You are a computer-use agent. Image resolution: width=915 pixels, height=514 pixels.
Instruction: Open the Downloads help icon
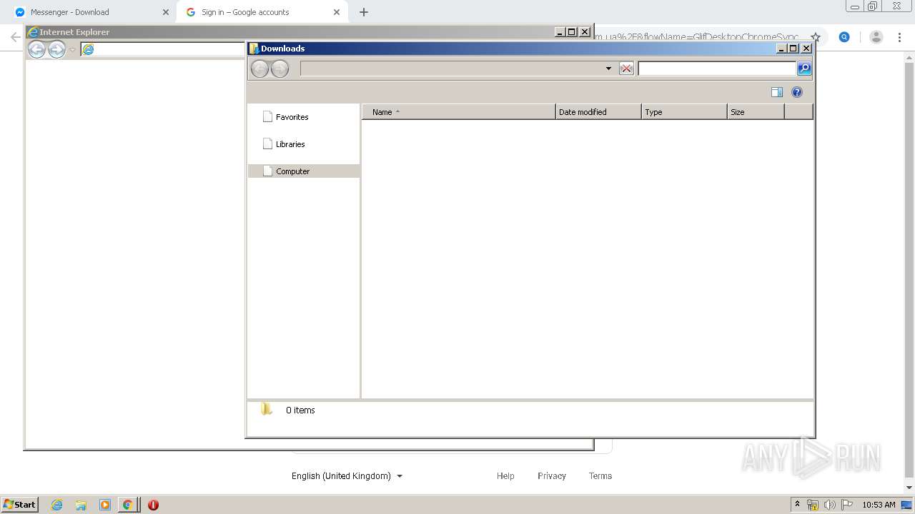coord(797,92)
